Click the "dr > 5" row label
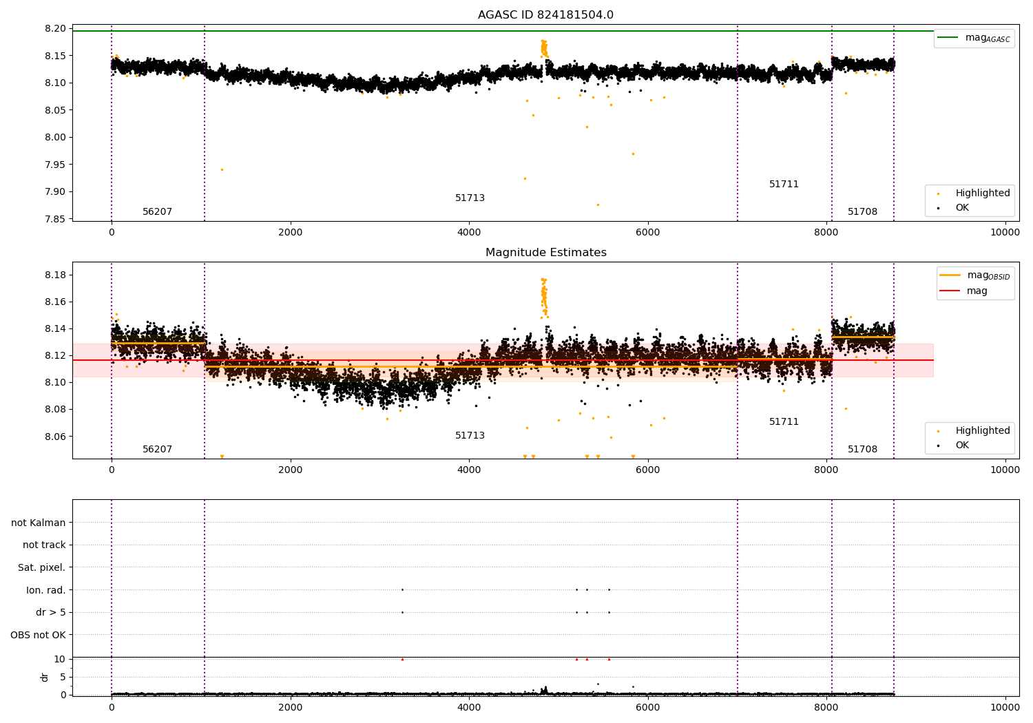The height and width of the screenshot is (723, 1033). tap(50, 612)
